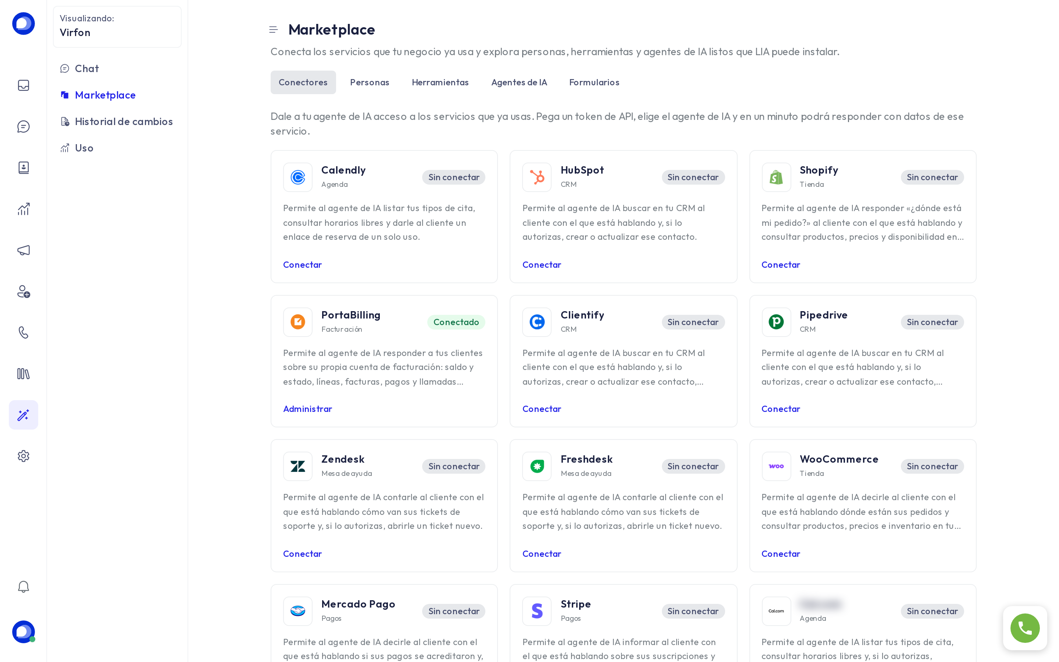1059x662 pixels.
Task: Open the add-user icon in left rail
Action: coord(23,291)
